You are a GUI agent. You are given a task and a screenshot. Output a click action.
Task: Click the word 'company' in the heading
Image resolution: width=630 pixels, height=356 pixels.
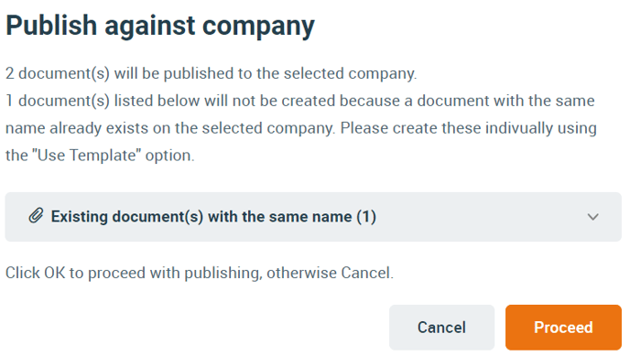coord(258,27)
